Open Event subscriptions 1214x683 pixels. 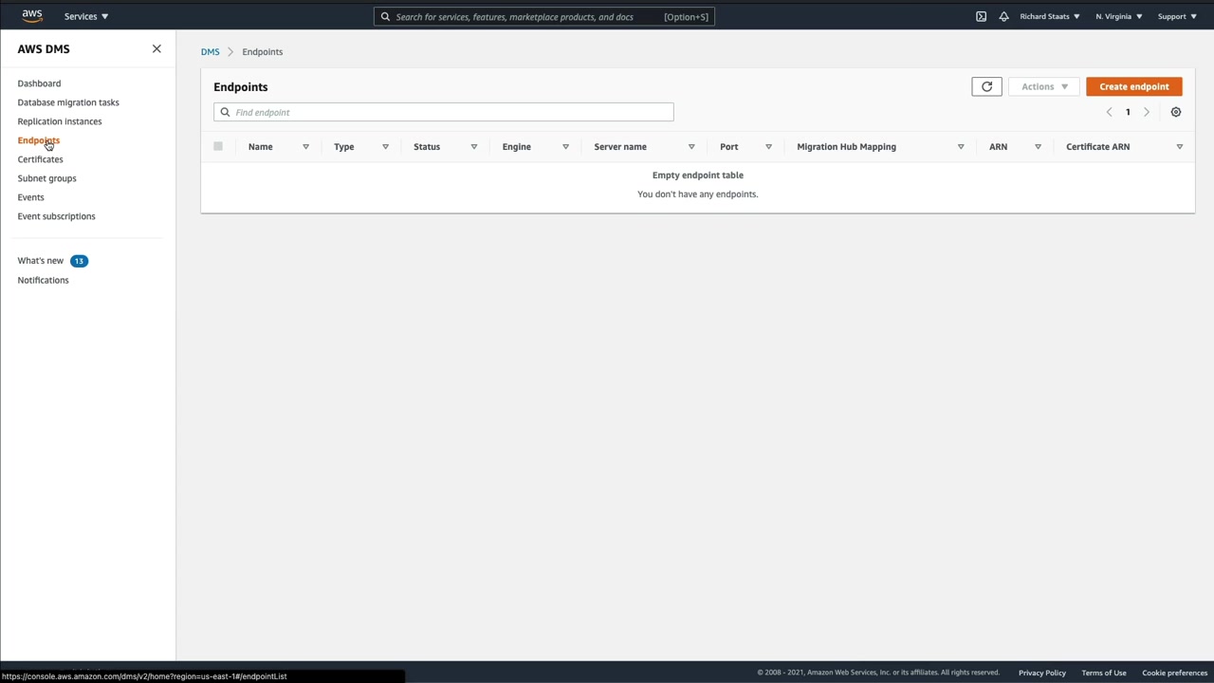coord(56,216)
